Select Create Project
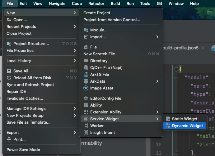Screen dimensions: 215x156 point(121,13)
